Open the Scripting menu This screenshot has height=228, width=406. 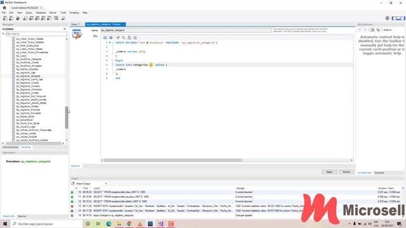(74, 13)
